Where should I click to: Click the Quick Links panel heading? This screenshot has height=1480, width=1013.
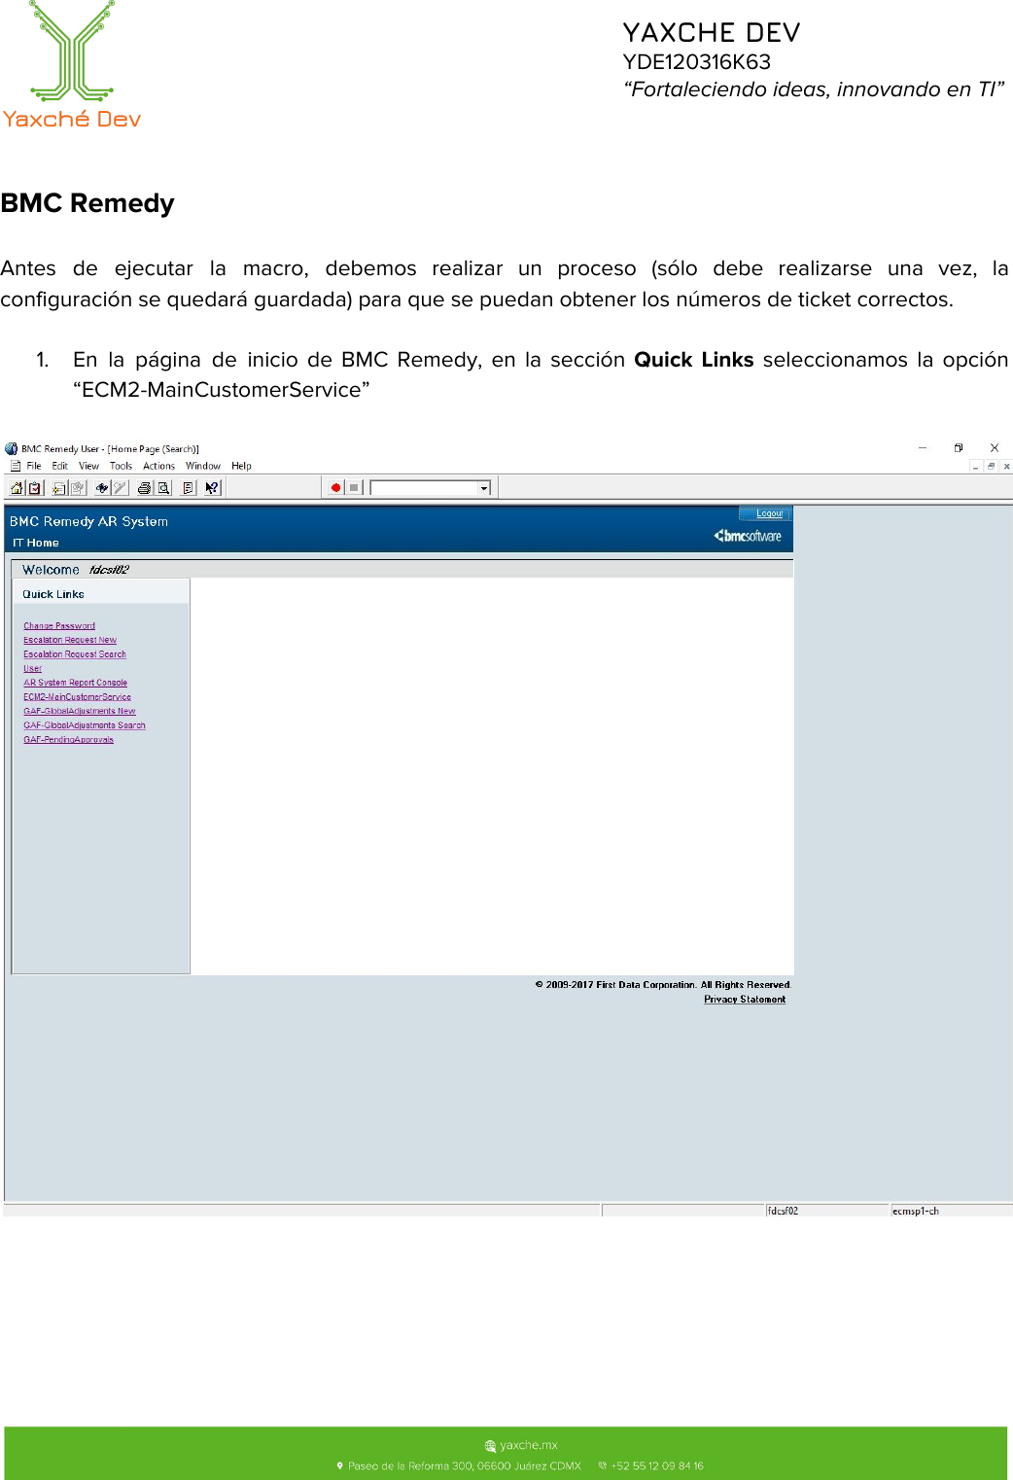(x=53, y=594)
